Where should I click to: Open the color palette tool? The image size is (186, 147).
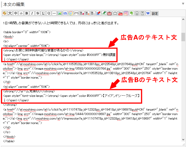(5, 13)
